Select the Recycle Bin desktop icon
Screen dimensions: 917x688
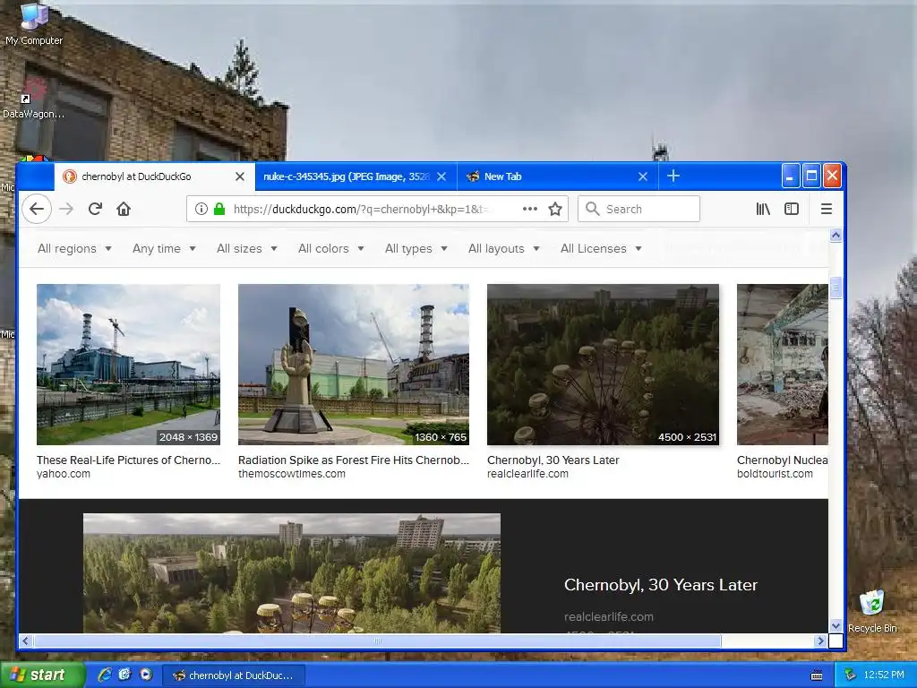tap(872, 611)
